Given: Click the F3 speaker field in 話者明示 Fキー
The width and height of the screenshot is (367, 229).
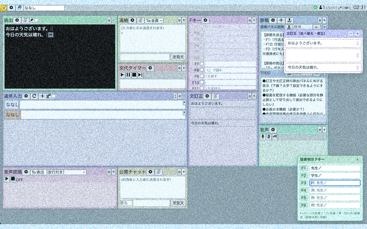Looking at the screenshot, I should click(x=335, y=183).
